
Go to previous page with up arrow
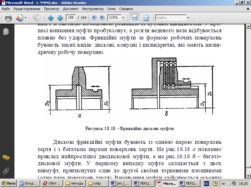[x=51, y=18]
